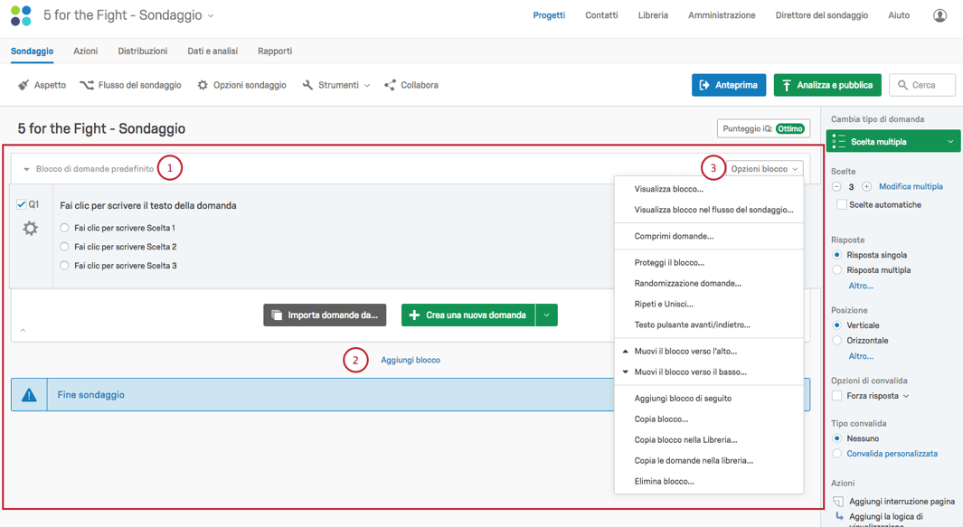Click the Qualtrics logo icon
Screen dimensions: 963x527
click(21, 15)
